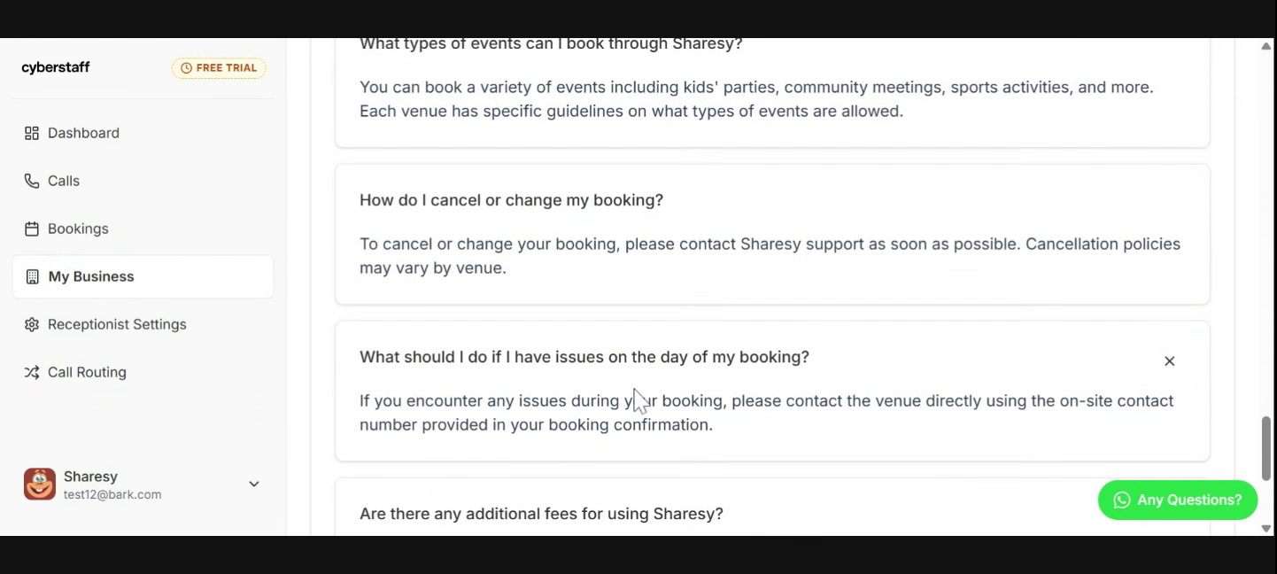
Task: Open Receptionist Settings in the sidebar
Action: pos(117,324)
